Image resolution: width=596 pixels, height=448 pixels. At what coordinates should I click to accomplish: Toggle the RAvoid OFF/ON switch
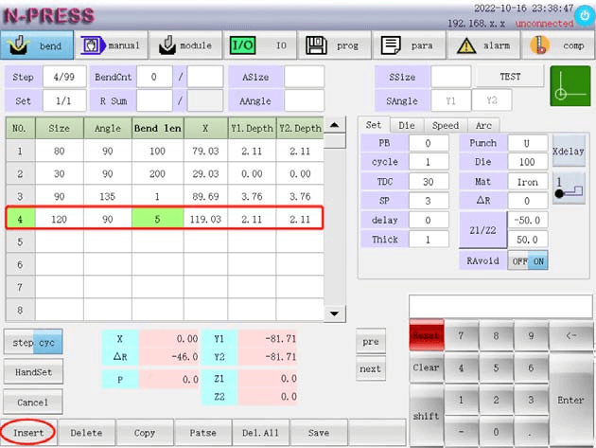527,260
